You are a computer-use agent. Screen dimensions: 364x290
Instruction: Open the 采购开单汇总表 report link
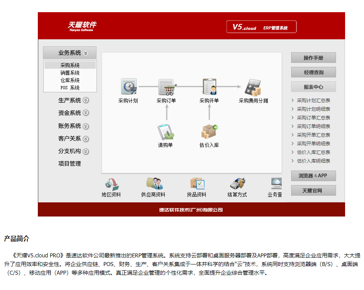click(314, 135)
